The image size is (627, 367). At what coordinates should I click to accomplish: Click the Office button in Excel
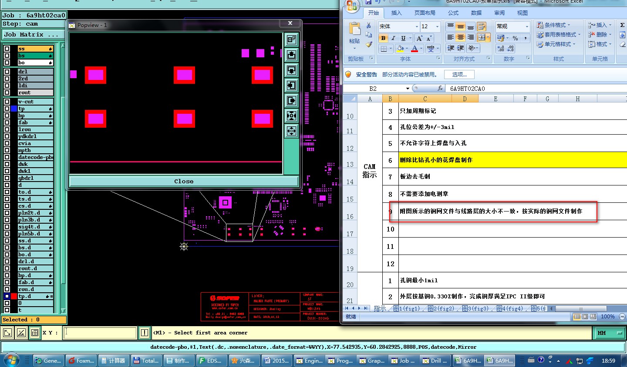pyautogui.click(x=352, y=6)
